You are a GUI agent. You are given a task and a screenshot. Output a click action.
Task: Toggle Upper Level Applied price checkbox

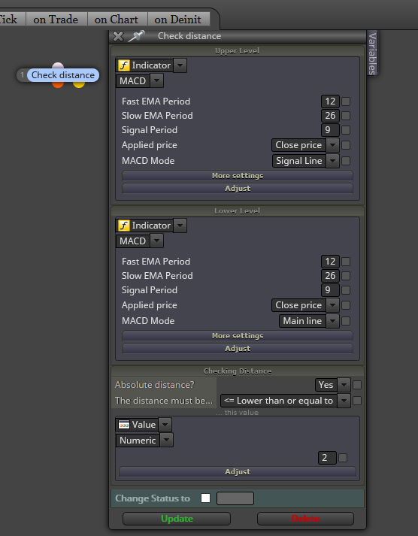(346, 145)
